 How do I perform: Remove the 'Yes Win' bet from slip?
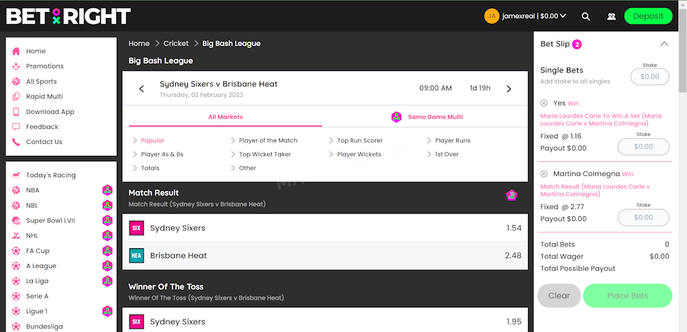pos(543,104)
